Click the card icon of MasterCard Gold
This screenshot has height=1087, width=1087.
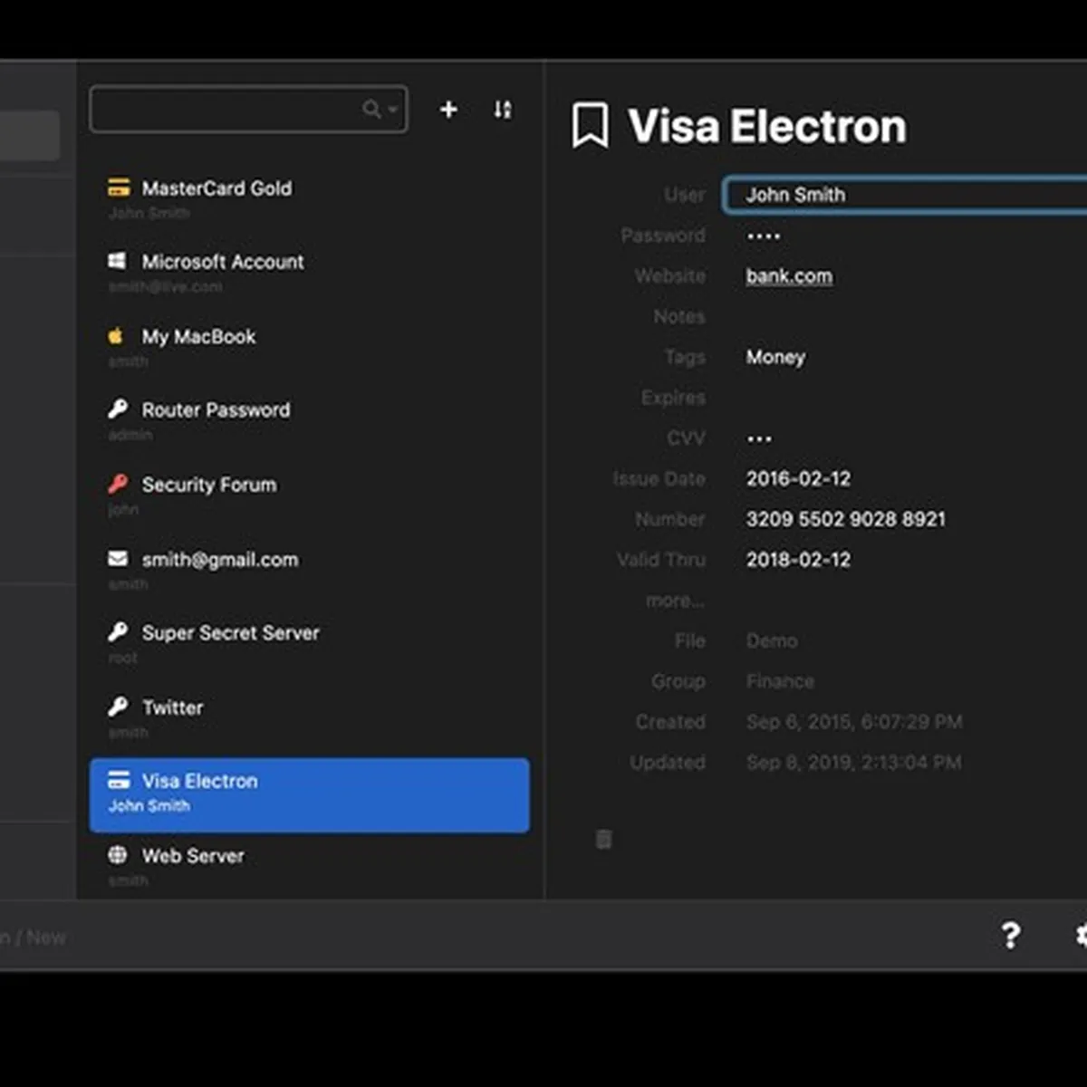click(x=118, y=188)
